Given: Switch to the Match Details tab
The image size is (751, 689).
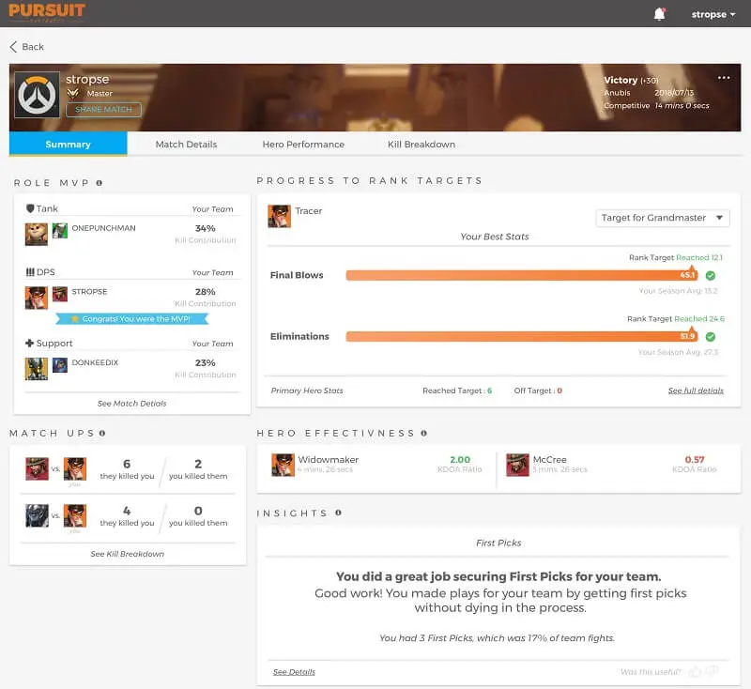Looking at the screenshot, I should [x=186, y=145].
